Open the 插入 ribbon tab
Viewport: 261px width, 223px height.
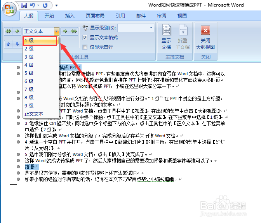point(70,16)
